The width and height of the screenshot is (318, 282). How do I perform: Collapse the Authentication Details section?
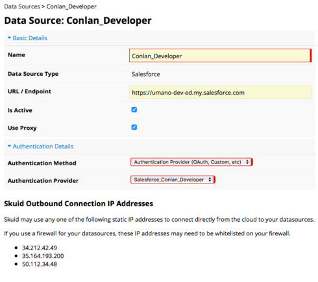[41, 147]
